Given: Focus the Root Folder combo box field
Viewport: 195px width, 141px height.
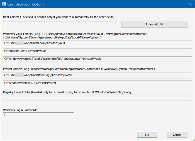Looking at the screenshot, I should pyautogui.click(x=60, y=24).
